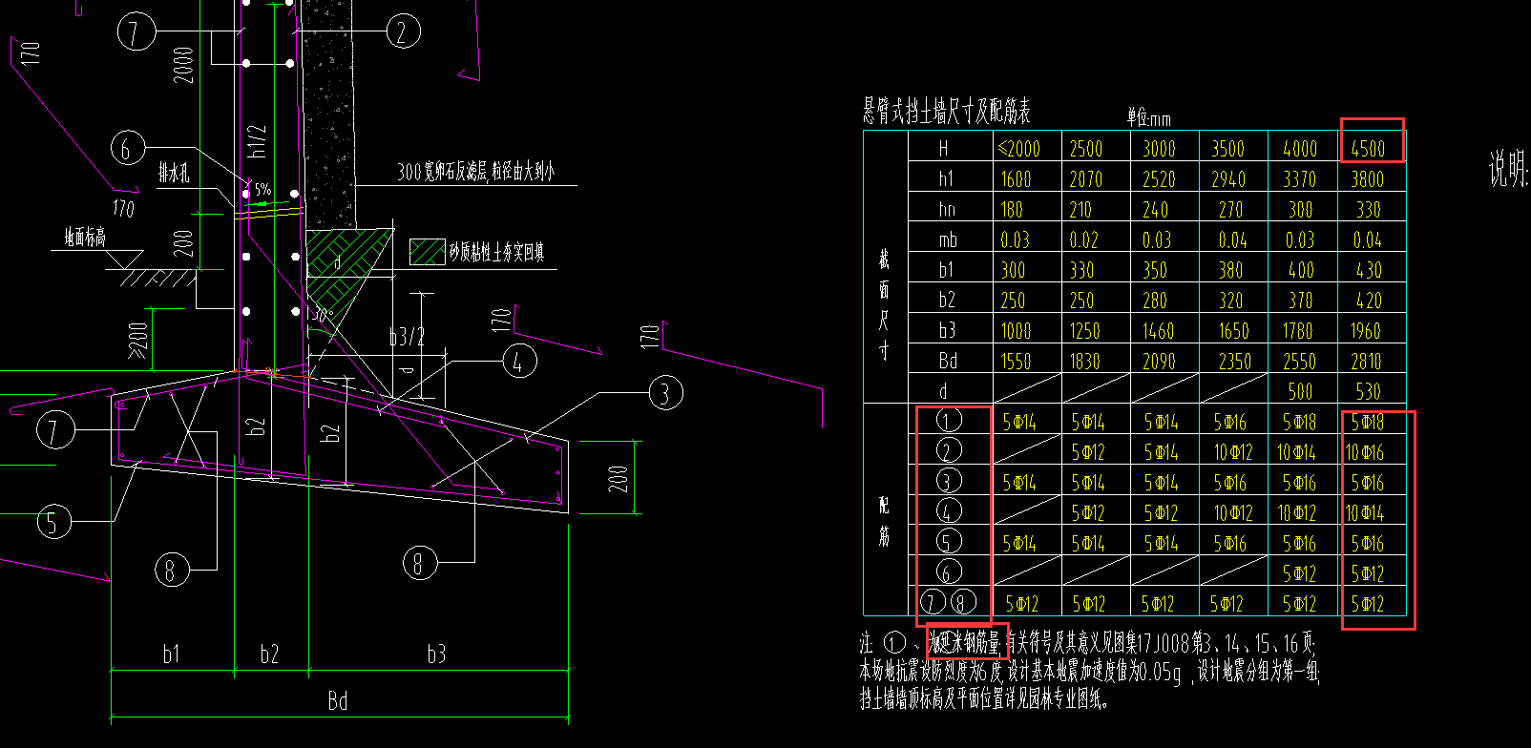
Task: Click the circled 6 row label in table
Action: click(x=947, y=571)
